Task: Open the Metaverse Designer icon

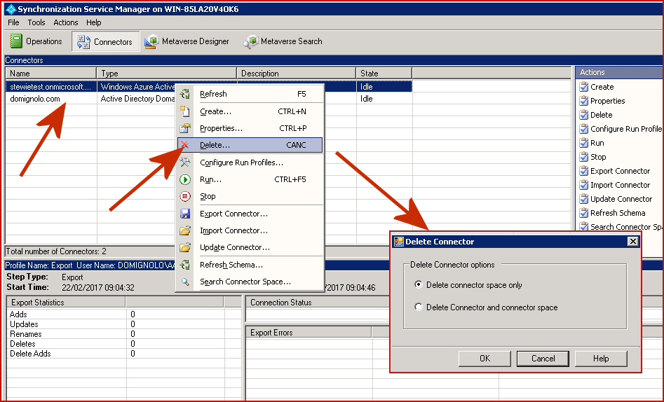Action: pos(151,42)
